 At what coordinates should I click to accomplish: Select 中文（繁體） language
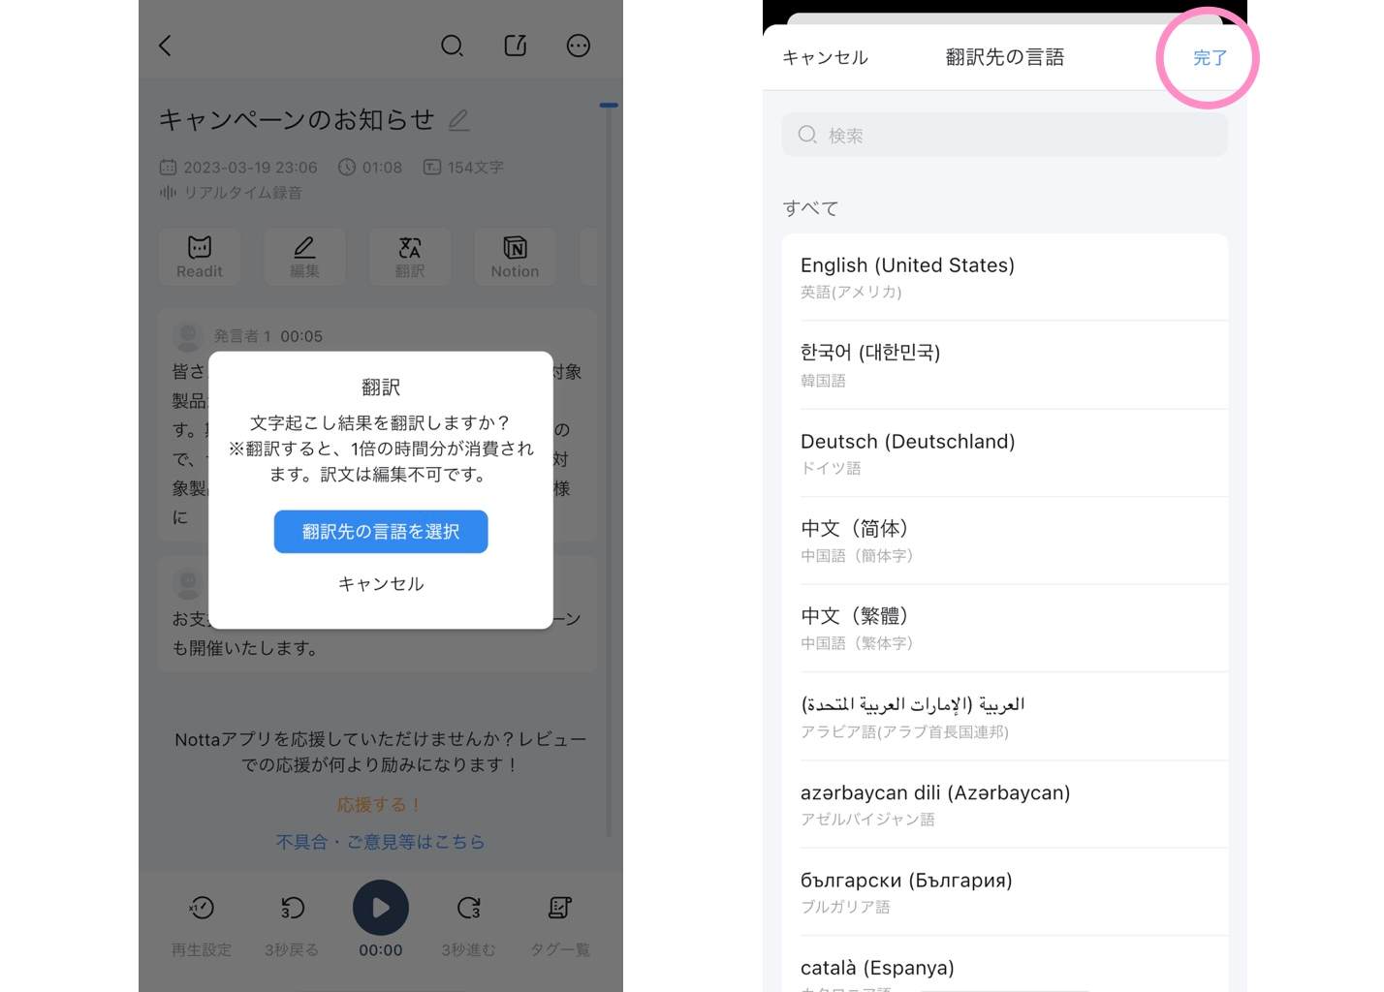(1005, 629)
